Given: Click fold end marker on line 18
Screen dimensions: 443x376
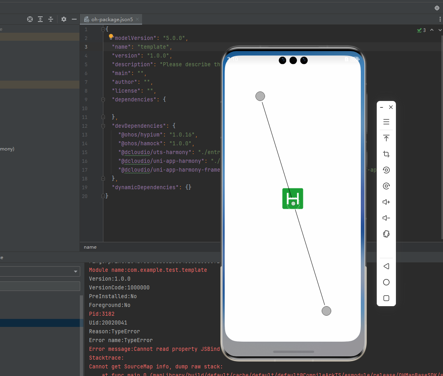Looking at the screenshot, I should (x=103, y=178).
